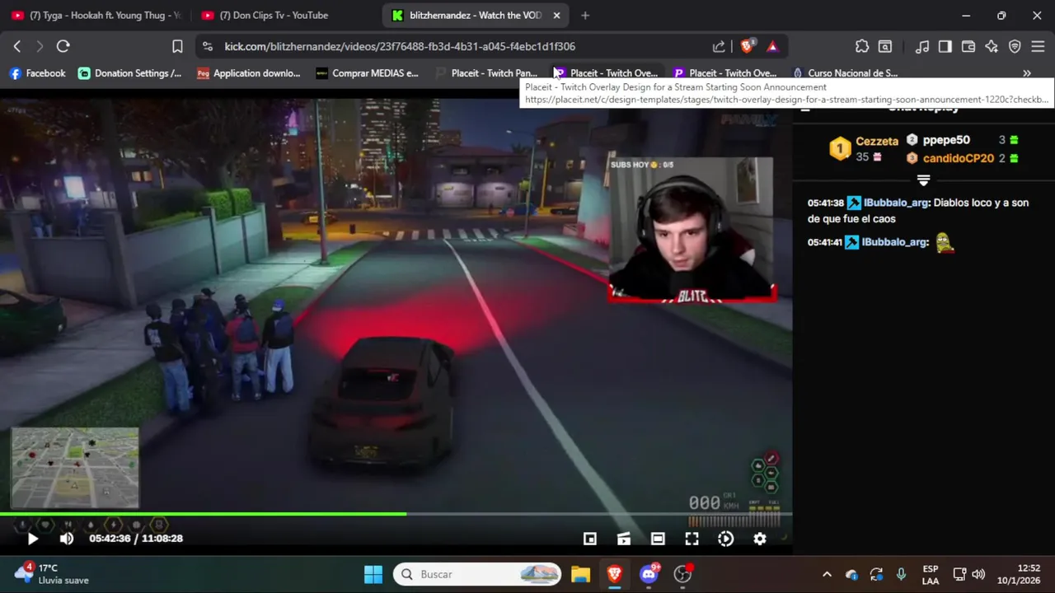The height and width of the screenshot is (593, 1055).
Task: Open the sync update tray icon
Action: (876, 574)
